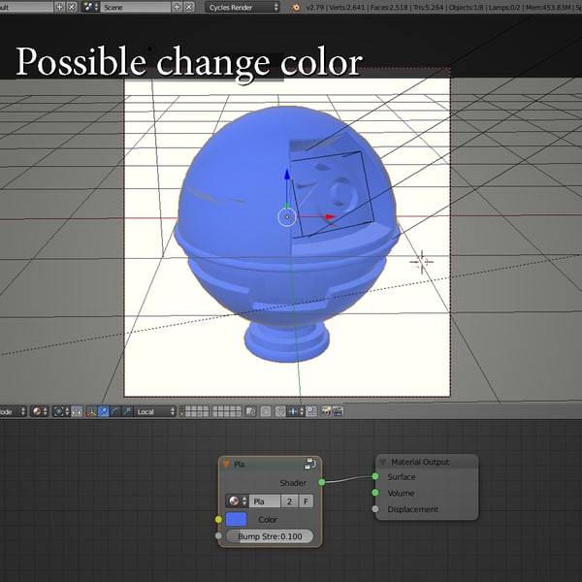582x582 pixels.
Task: Select the translate manipulator arrow icon
Action: [104, 411]
